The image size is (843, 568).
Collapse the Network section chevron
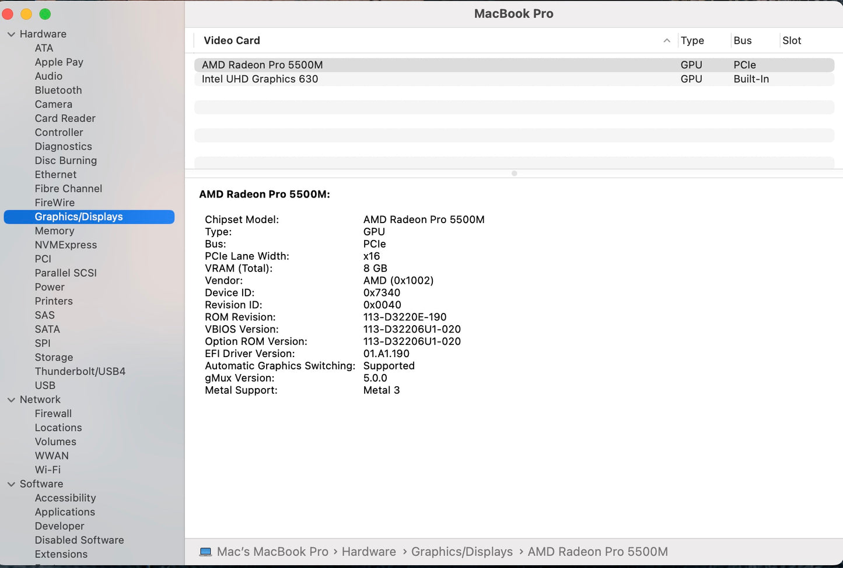pos(11,400)
